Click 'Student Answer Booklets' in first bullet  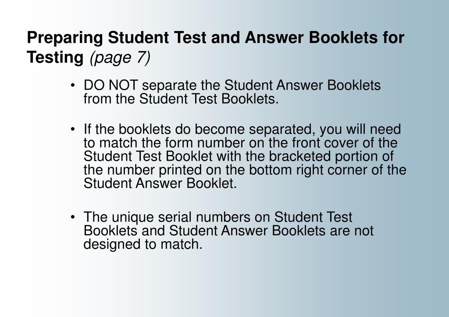(x=303, y=85)
